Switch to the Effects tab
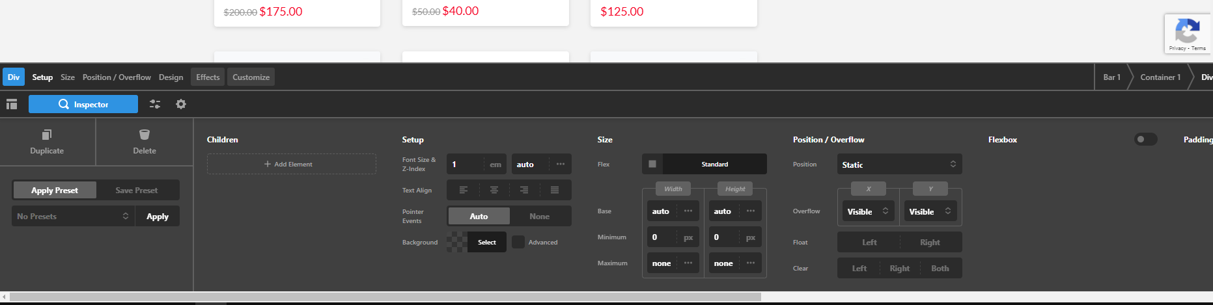This screenshot has height=305, width=1213. 208,77
